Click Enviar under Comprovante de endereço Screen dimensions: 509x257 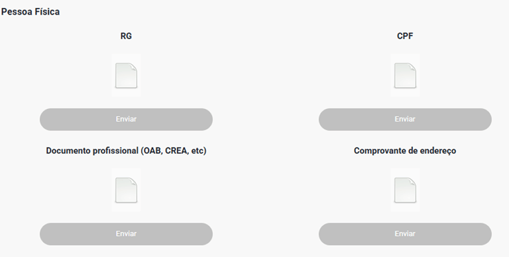(x=405, y=234)
